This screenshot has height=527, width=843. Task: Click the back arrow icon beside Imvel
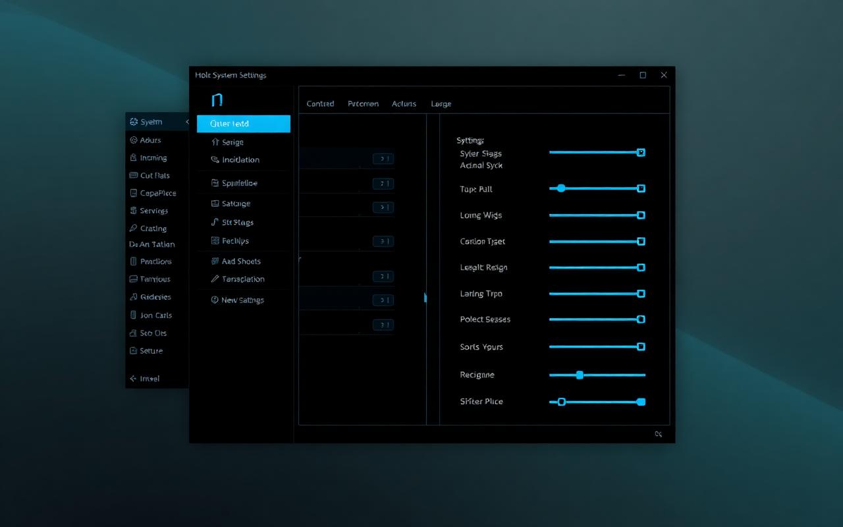pos(134,379)
